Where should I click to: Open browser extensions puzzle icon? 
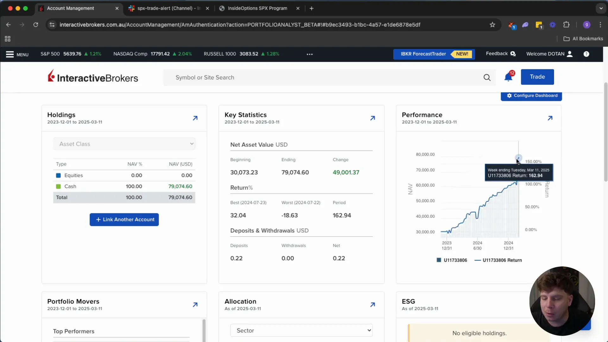(567, 25)
